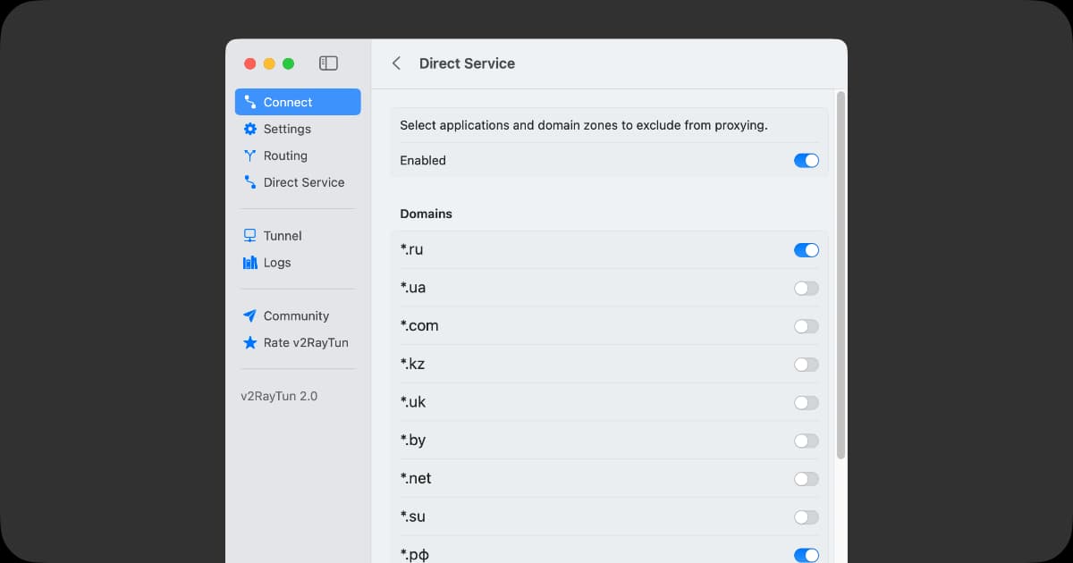The height and width of the screenshot is (563, 1073).
Task: Select the Logs sidebar item
Action: (x=277, y=263)
